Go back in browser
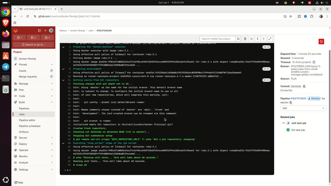The height and width of the screenshot is (186, 331). [x=15, y=16]
